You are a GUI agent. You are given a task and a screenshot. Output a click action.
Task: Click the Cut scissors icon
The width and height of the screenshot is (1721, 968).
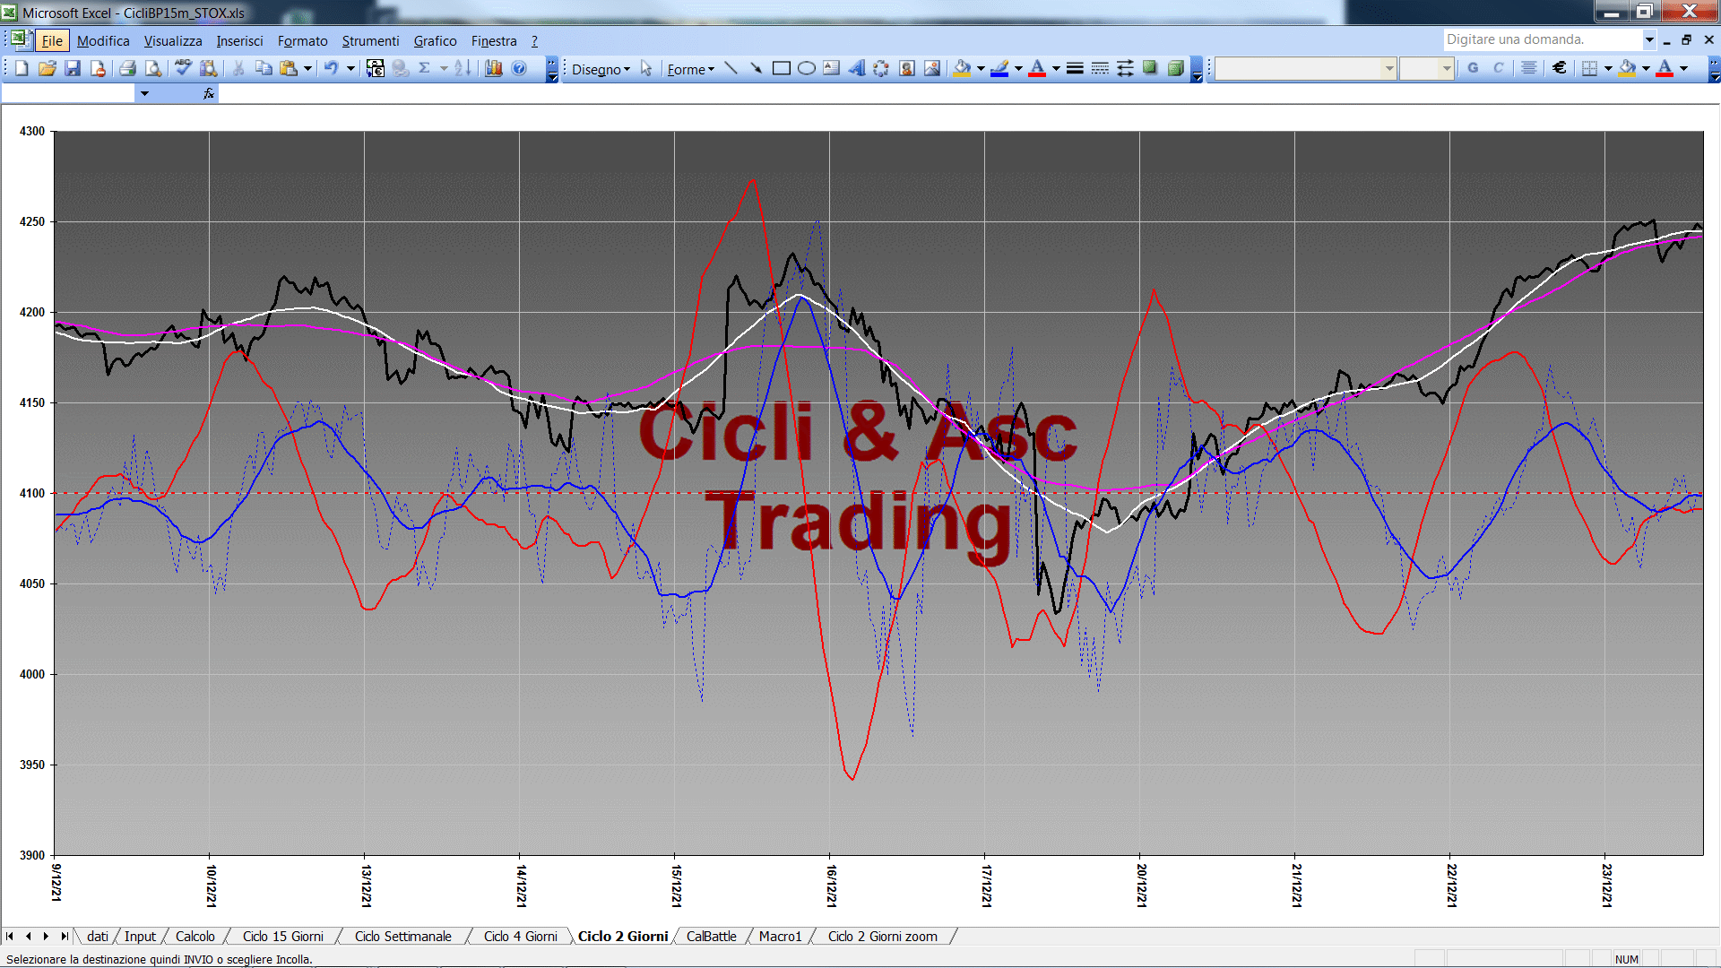(x=238, y=68)
